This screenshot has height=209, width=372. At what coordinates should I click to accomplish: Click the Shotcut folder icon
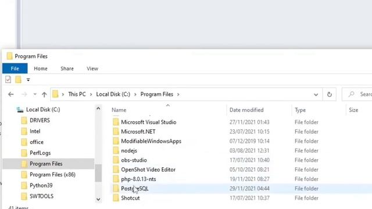pyautogui.click(x=116, y=198)
